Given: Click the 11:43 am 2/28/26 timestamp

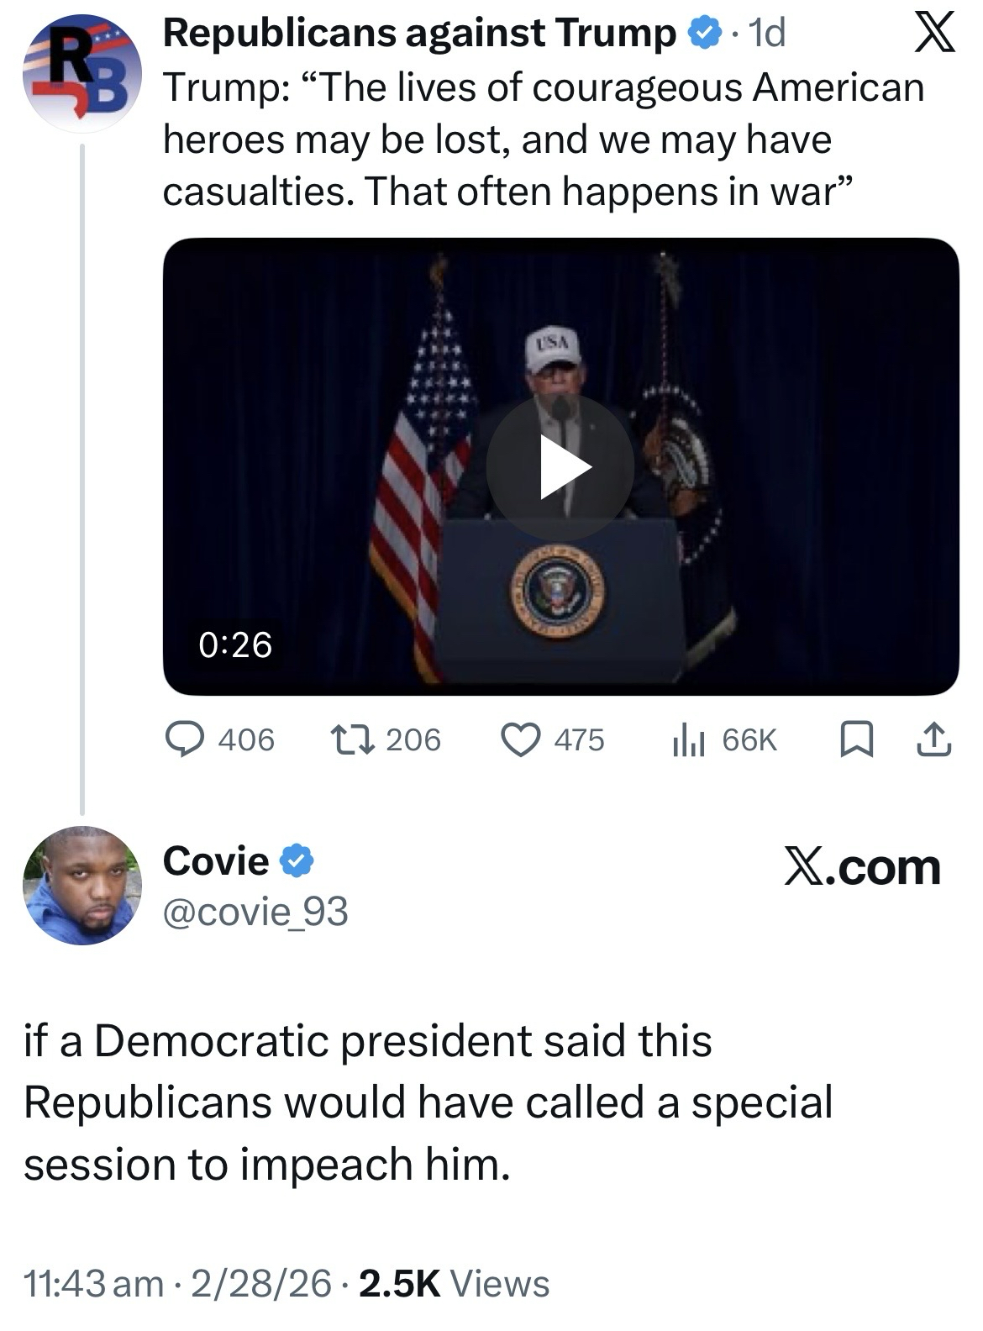Looking at the screenshot, I should [x=177, y=1283].
